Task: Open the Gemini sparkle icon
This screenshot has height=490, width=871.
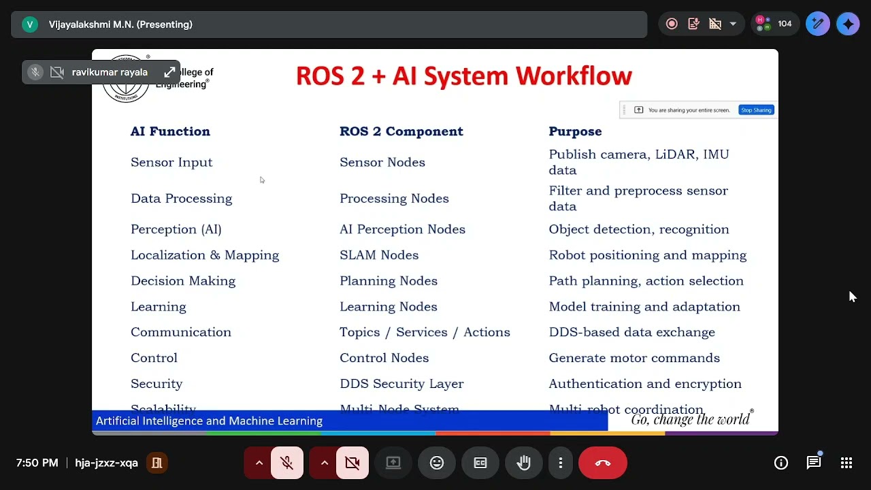Action: [x=848, y=24]
